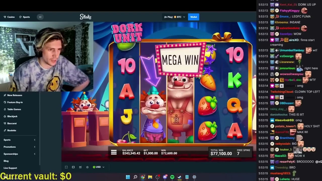The image size is (322, 181).
Task: Open taskbar Search
Action: coord(135,177)
